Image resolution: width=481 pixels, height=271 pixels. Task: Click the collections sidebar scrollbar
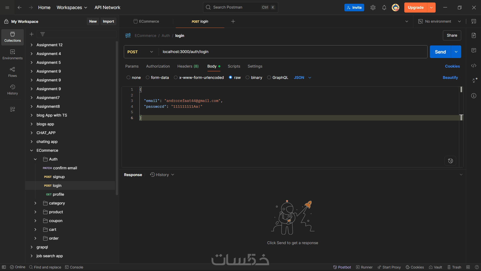click(117, 118)
